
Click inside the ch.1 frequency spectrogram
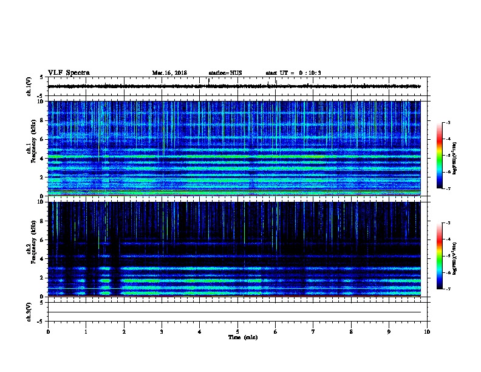(234, 148)
